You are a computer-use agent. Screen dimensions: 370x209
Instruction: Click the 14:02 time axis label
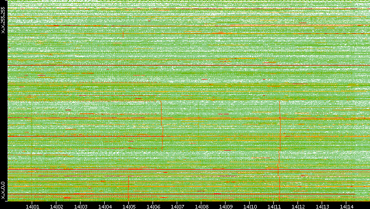[56, 206]
